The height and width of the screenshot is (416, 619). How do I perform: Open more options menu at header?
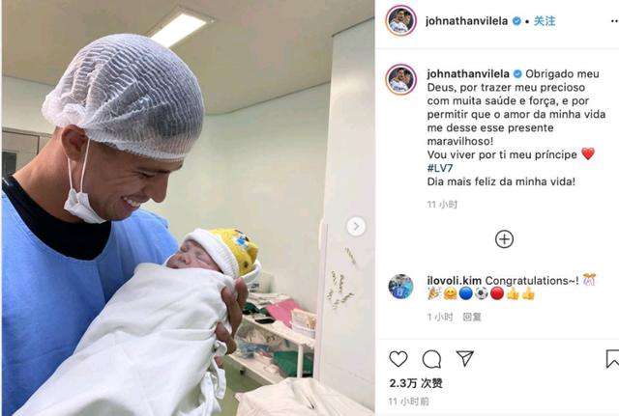pyautogui.click(x=614, y=21)
